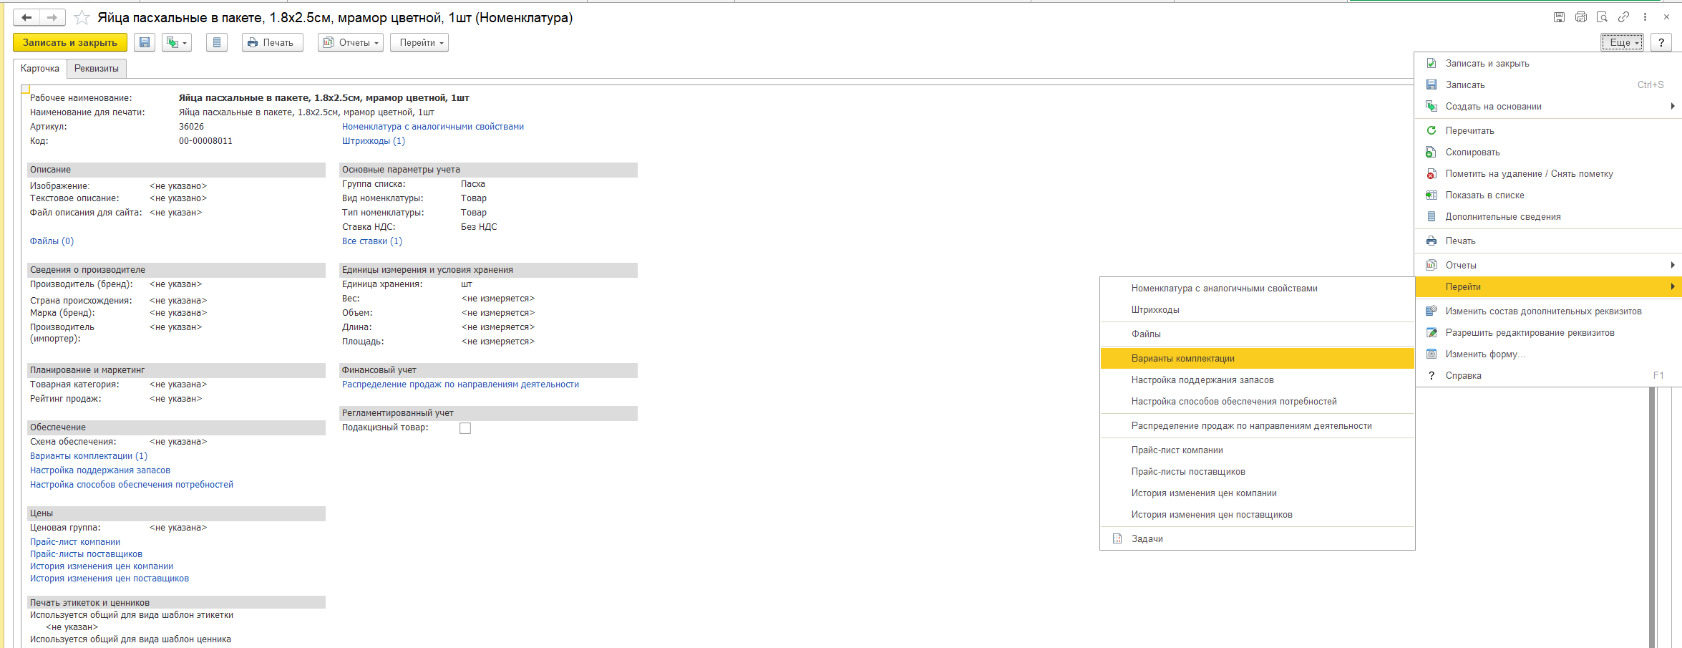Viewport: 1682px width, 648px height.
Task: Click the question mark help button
Action: tap(1661, 43)
